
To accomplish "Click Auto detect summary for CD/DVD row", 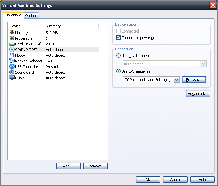I will 55,50.
